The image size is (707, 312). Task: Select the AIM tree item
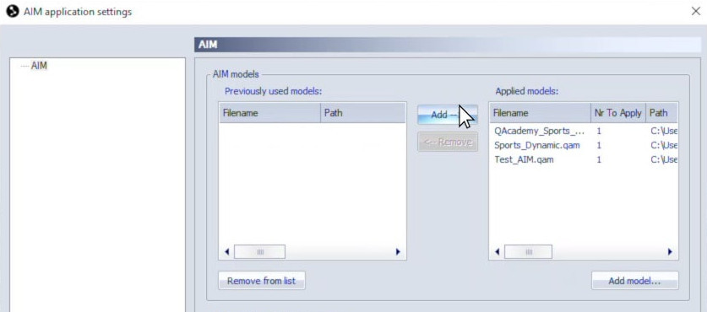point(39,66)
